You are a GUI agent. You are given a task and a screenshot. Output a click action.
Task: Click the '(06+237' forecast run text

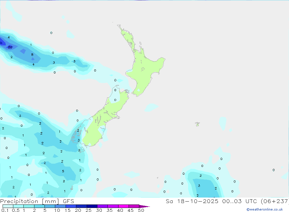point(275,201)
